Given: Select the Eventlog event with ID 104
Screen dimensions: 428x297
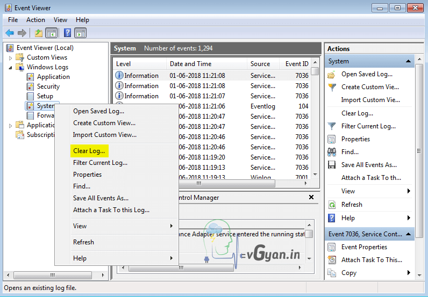Looking at the screenshot, I should [x=244, y=106].
